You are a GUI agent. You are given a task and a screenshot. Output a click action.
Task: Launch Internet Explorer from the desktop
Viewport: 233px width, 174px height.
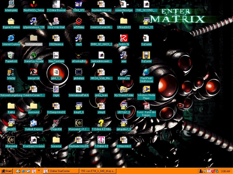pos(11,38)
